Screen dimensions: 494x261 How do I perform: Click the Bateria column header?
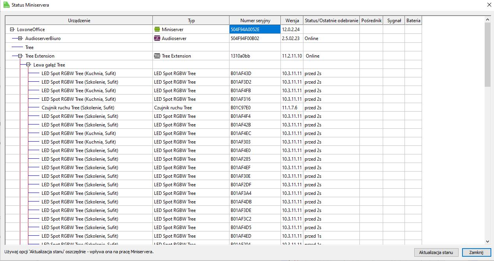[413, 21]
